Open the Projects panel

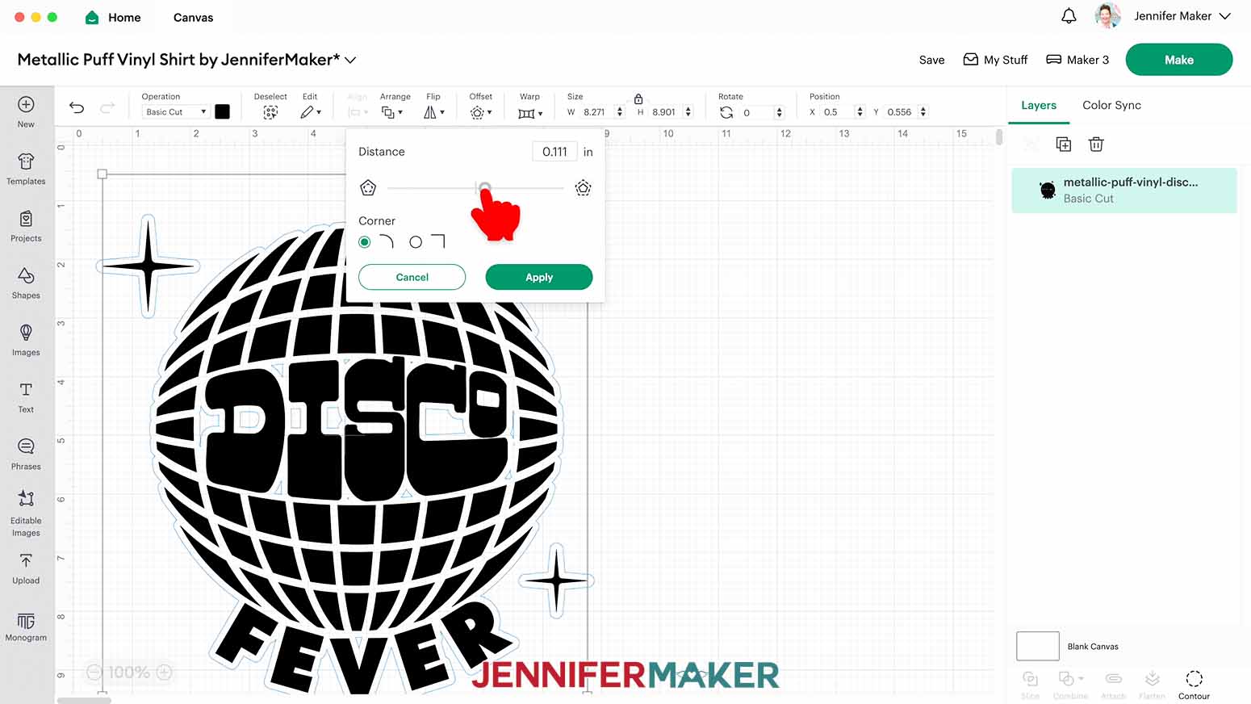[x=26, y=219]
